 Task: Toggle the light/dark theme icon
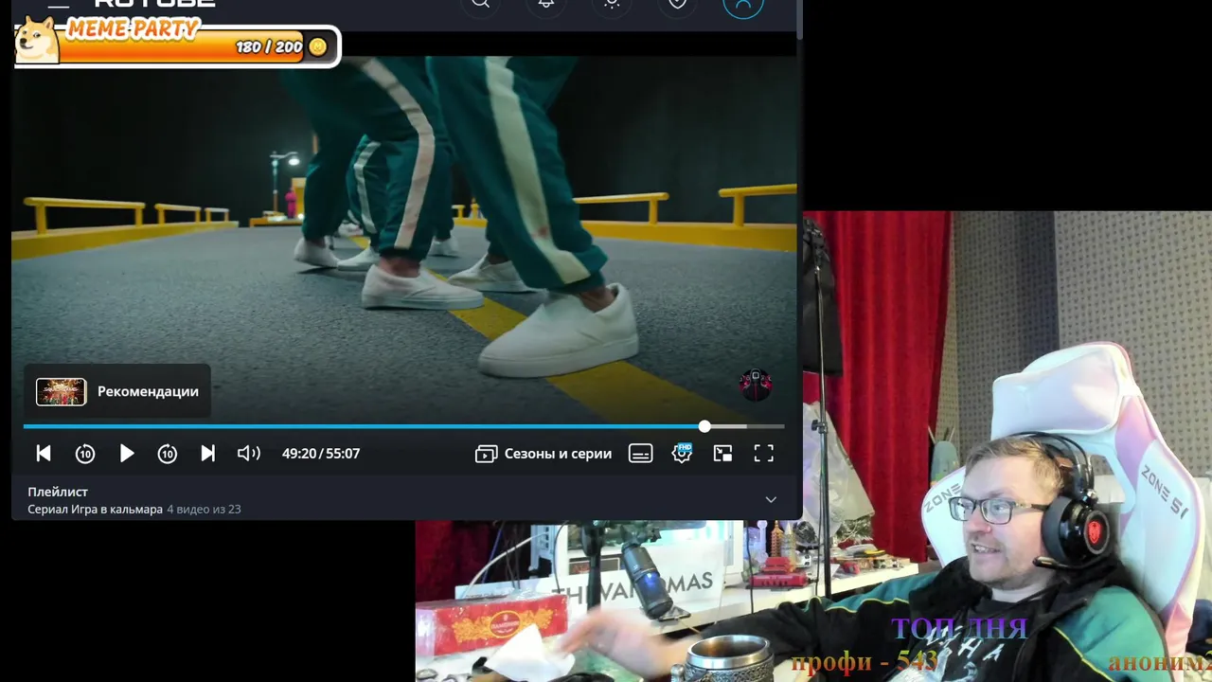pos(612,4)
